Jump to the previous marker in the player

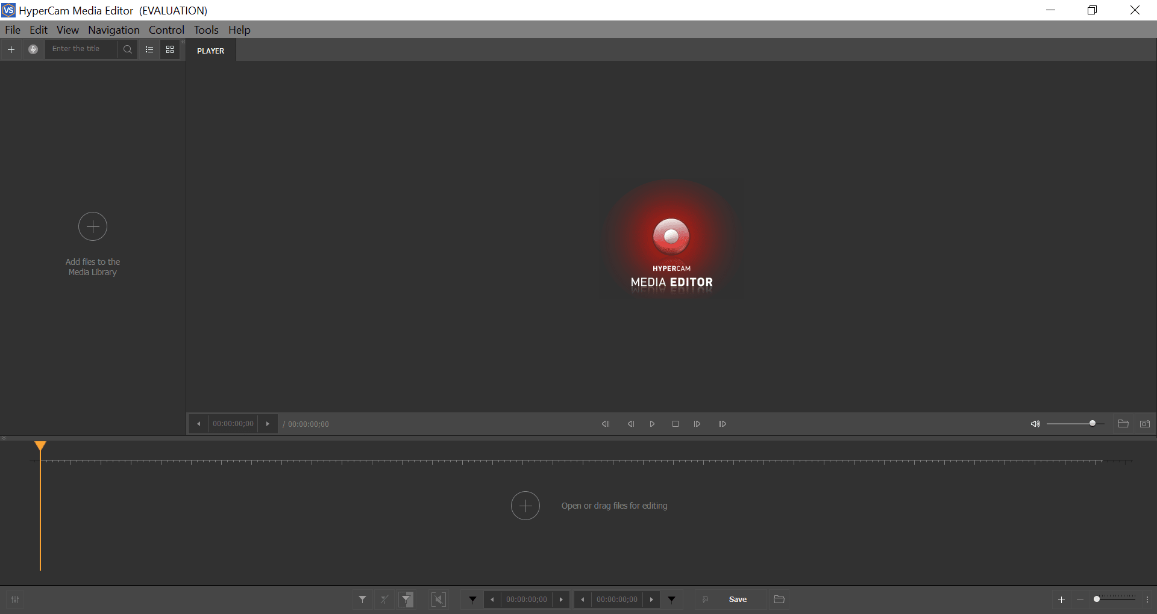(x=606, y=424)
